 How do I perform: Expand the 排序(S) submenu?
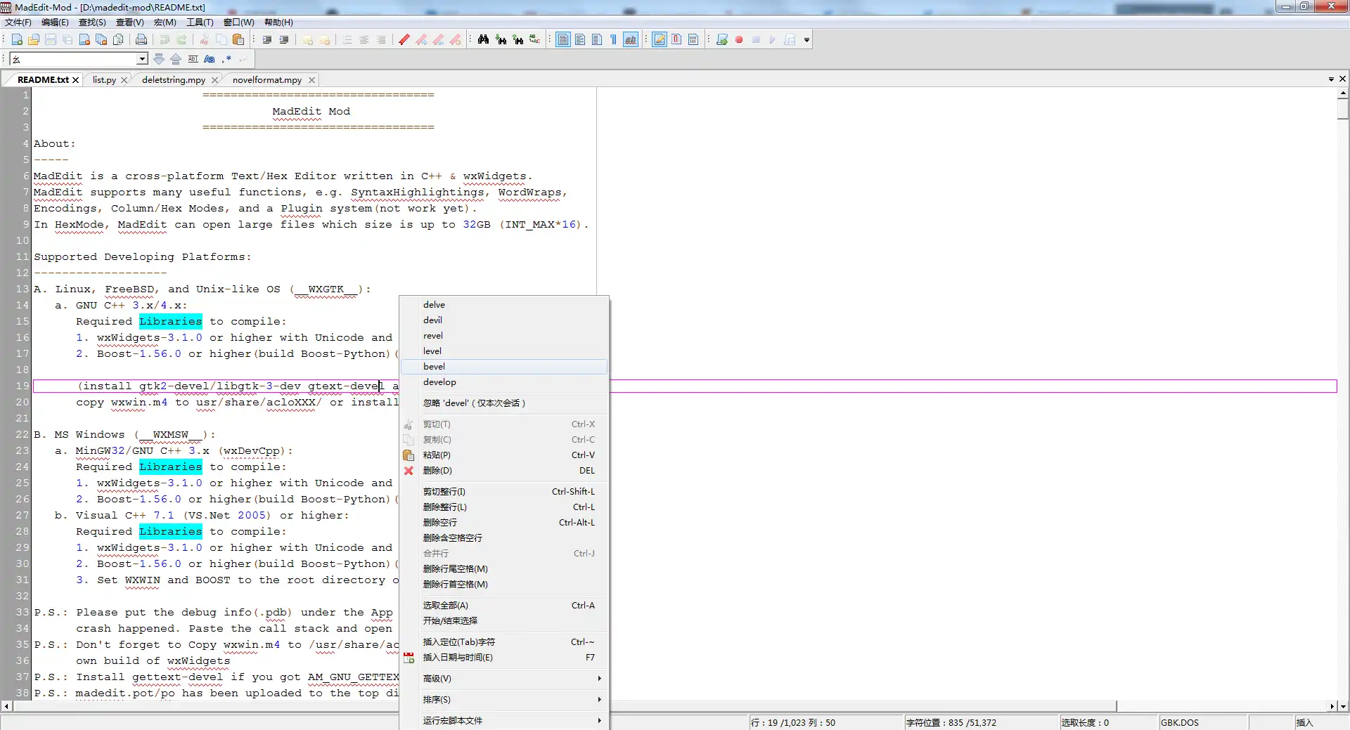pos(503,700)
